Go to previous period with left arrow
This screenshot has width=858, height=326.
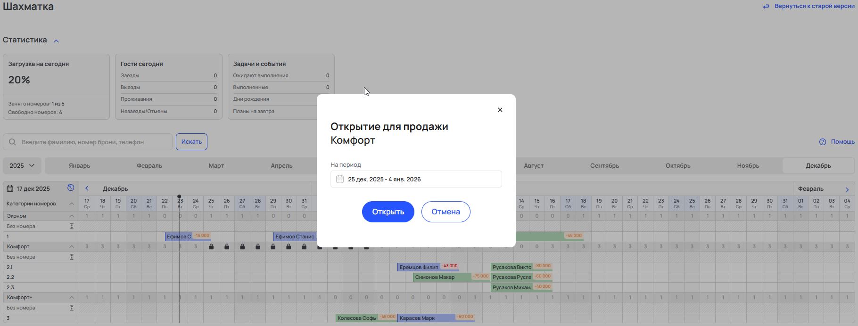[87, 188]
